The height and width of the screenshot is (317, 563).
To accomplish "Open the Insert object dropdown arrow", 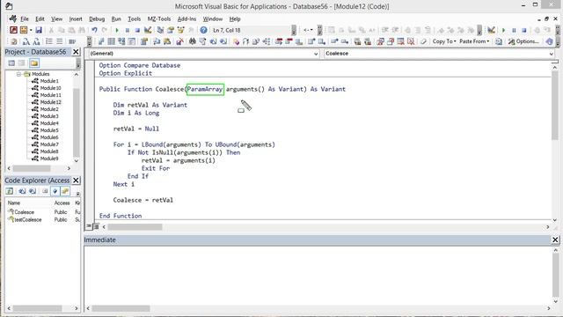I will 31,30.
